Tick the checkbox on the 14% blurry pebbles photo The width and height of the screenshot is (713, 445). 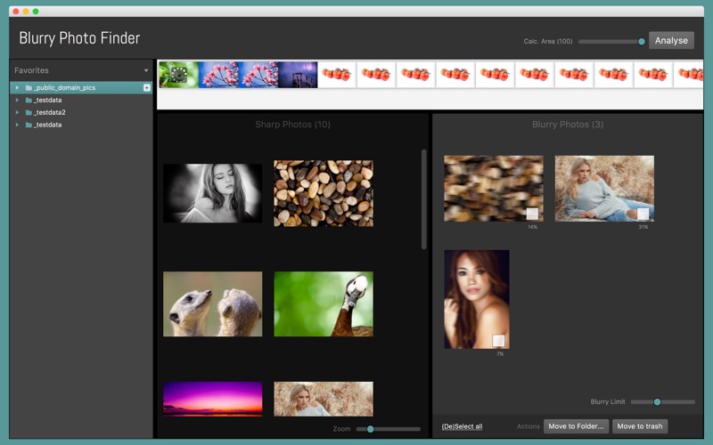pos(532,214)
